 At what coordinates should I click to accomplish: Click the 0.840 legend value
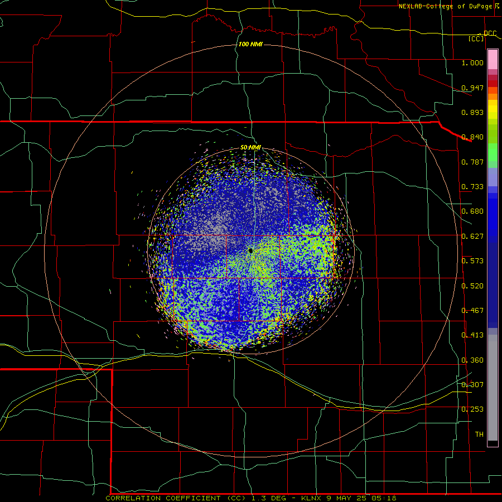tap(472, 137)
